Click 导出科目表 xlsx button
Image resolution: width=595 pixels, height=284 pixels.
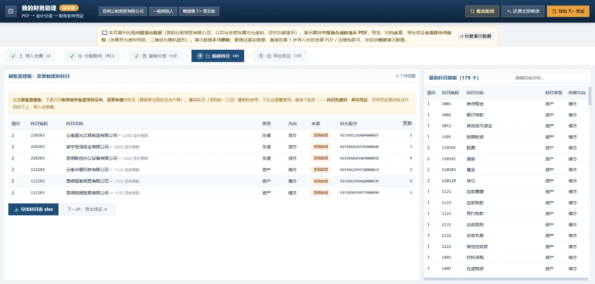coord(33,209)
